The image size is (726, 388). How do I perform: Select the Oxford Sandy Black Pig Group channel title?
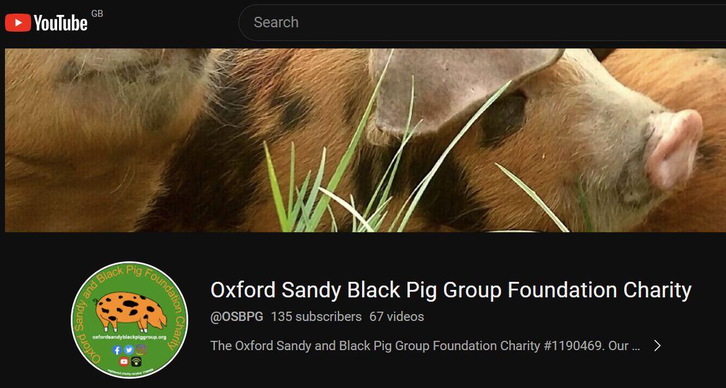[x=451, y=291]
